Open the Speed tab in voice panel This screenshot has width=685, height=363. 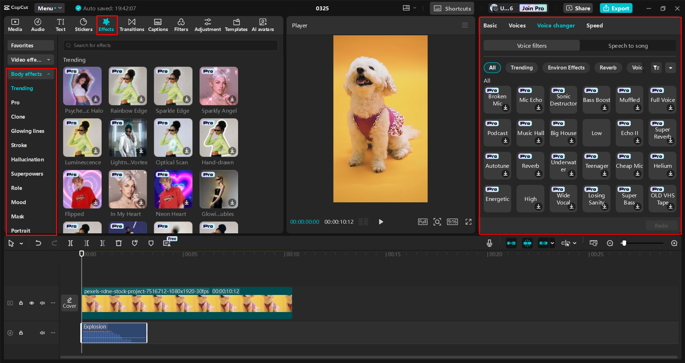[x=594, y=25]
